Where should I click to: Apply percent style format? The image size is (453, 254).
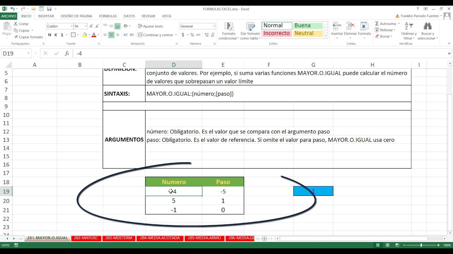click(192, 35)
